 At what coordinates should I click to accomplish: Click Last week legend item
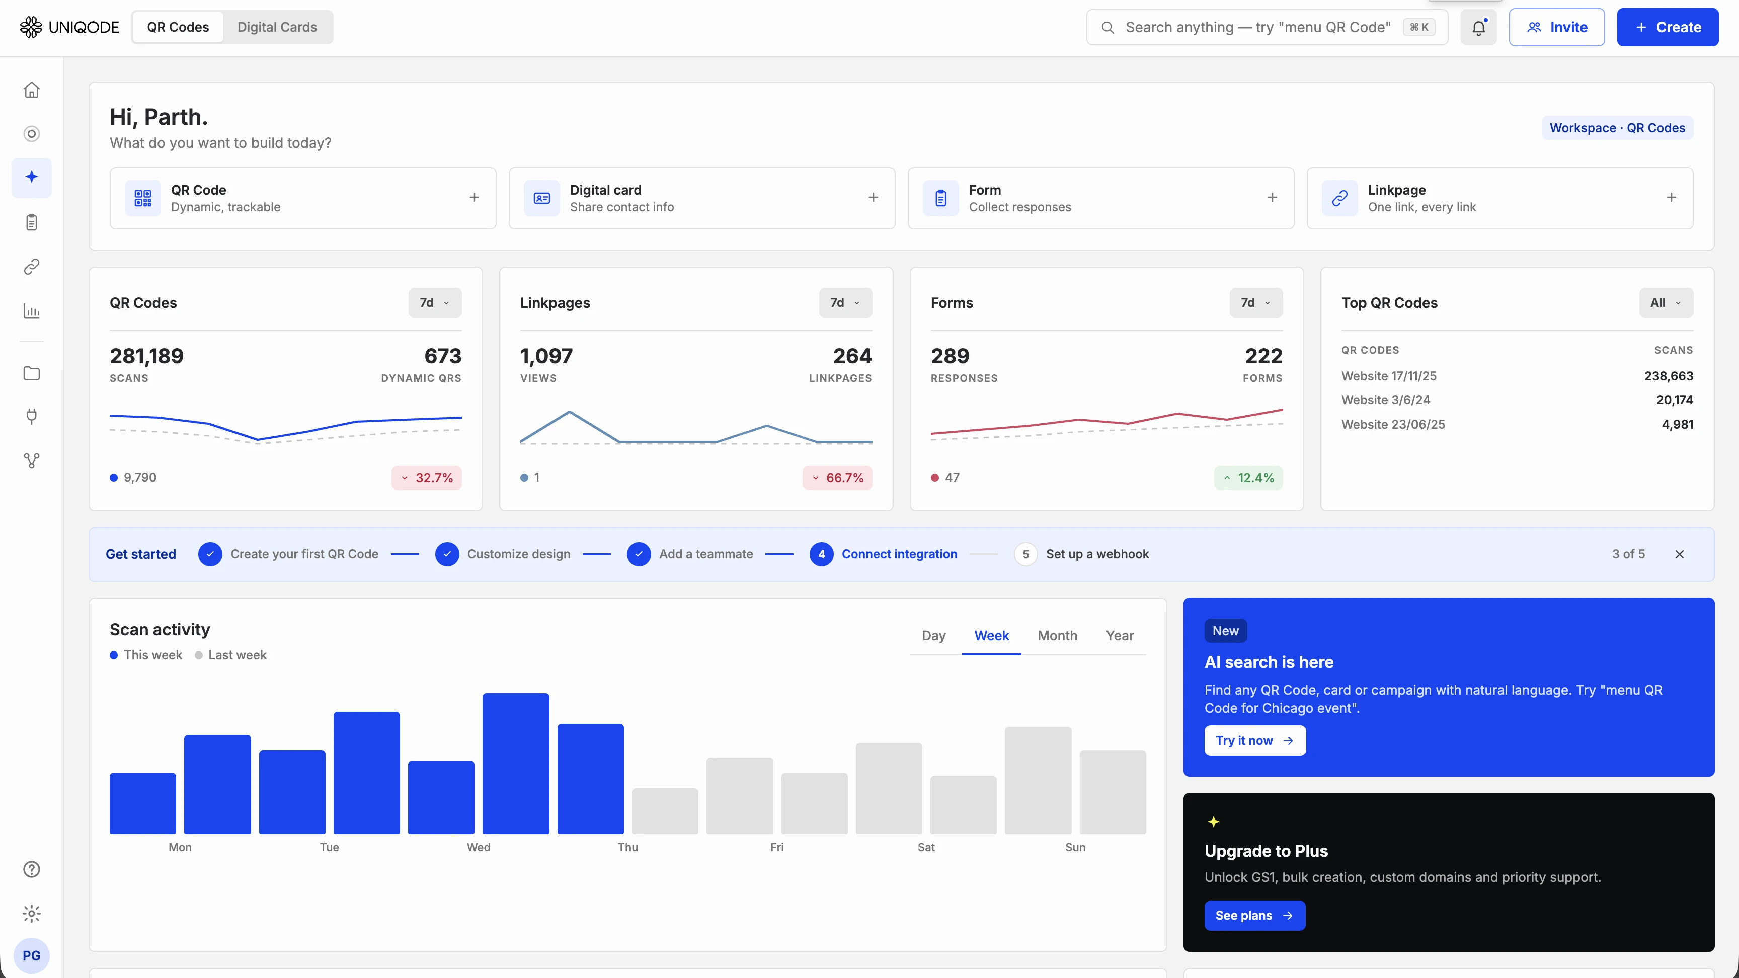click(230, 655)
